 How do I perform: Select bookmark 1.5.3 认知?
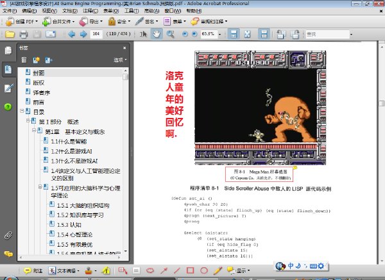click(x=69, y=225)
